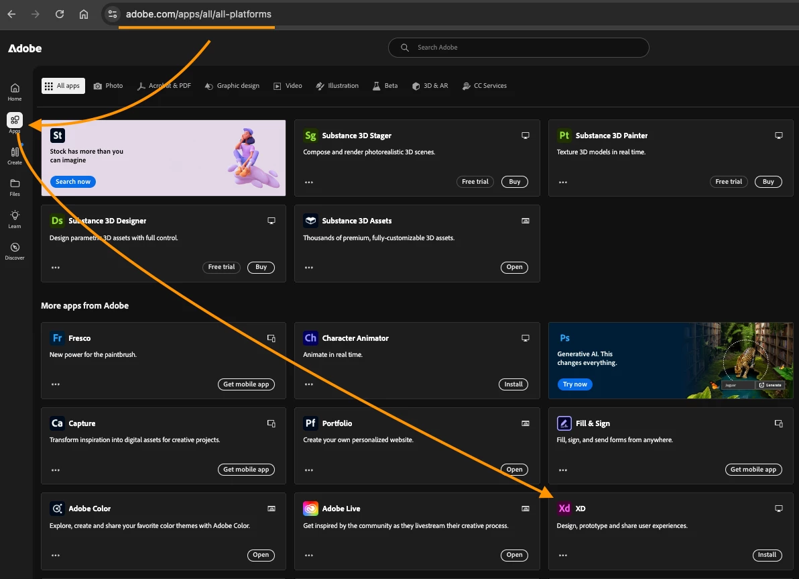Image resolution: width=799 pixels, height=579 pixels.
Task: Reload the browser page
Action: [x=60, y=14]
